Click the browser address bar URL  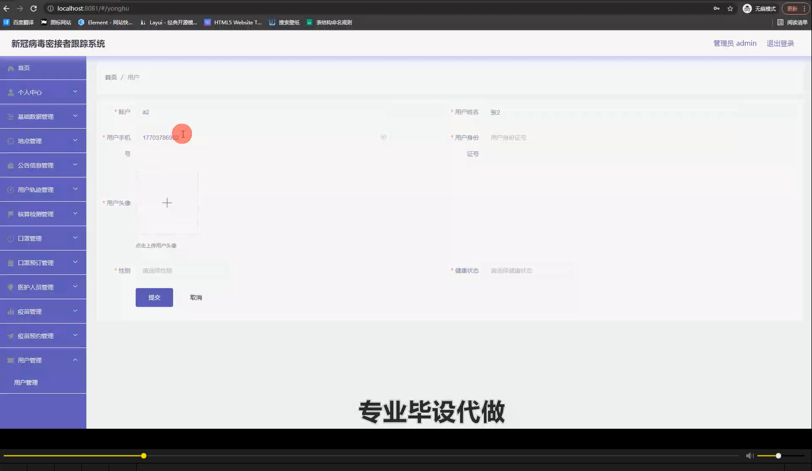tap(93, 9)
